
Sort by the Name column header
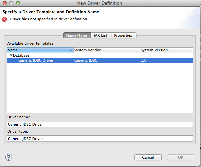coord(40,50)
